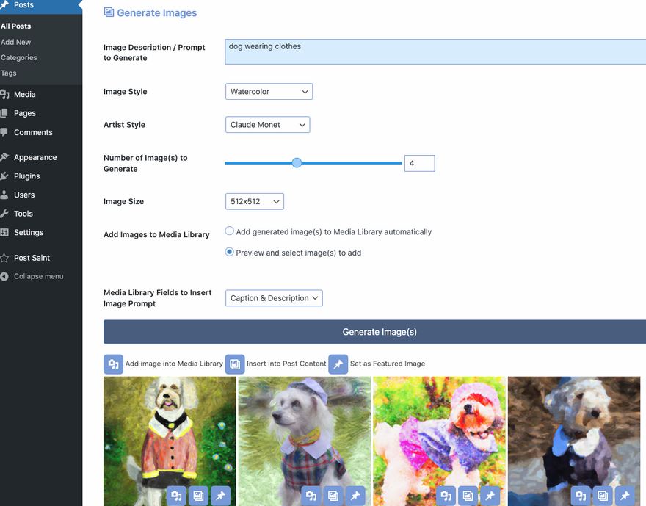646x506 pixels.
Task: Insert third dog image into post content
Action: (x=468, y=496)
